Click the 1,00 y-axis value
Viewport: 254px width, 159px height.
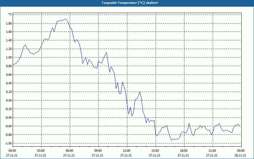(9, 58)
